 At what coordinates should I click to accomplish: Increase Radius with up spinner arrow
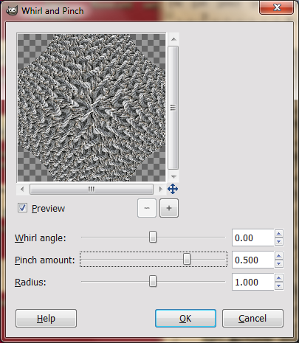click(279, 278)
